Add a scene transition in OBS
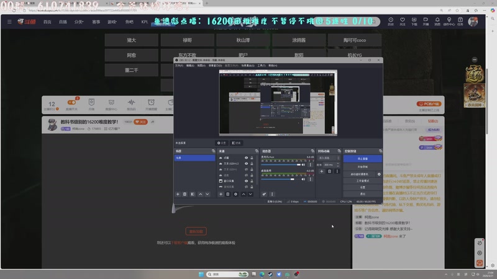The width and height of the screenshot is (497, 279). click(321, 171)
